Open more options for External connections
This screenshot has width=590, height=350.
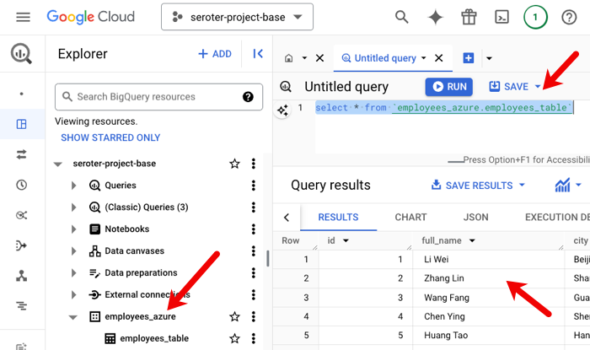pyautogui.click(x=254, y=295)
